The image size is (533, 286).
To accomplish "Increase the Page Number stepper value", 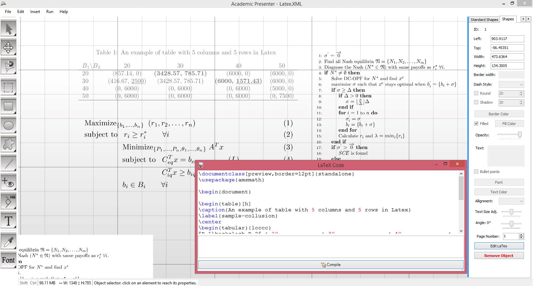I will tap(521, 235).
